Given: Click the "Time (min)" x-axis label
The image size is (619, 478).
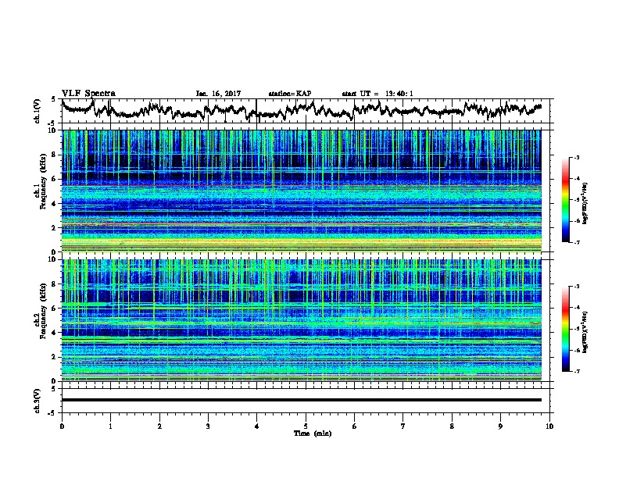Looking at the screenshot, I should click(313, 433).
